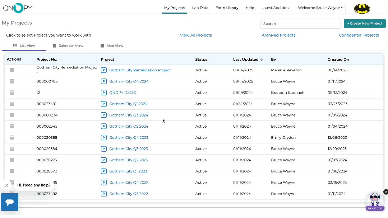Switch to Calendar View tab
This screenshot has height=218, width=388.
[68, 46]
